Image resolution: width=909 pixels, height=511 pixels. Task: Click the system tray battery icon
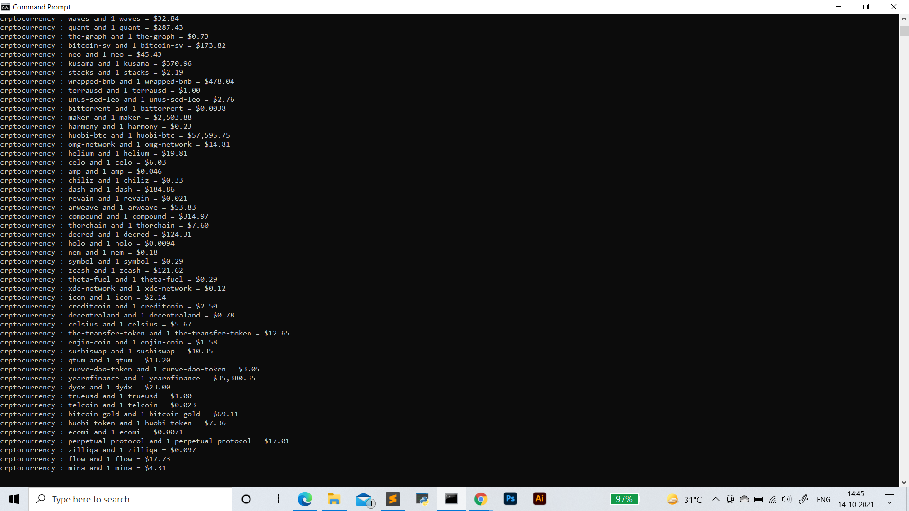758,499
